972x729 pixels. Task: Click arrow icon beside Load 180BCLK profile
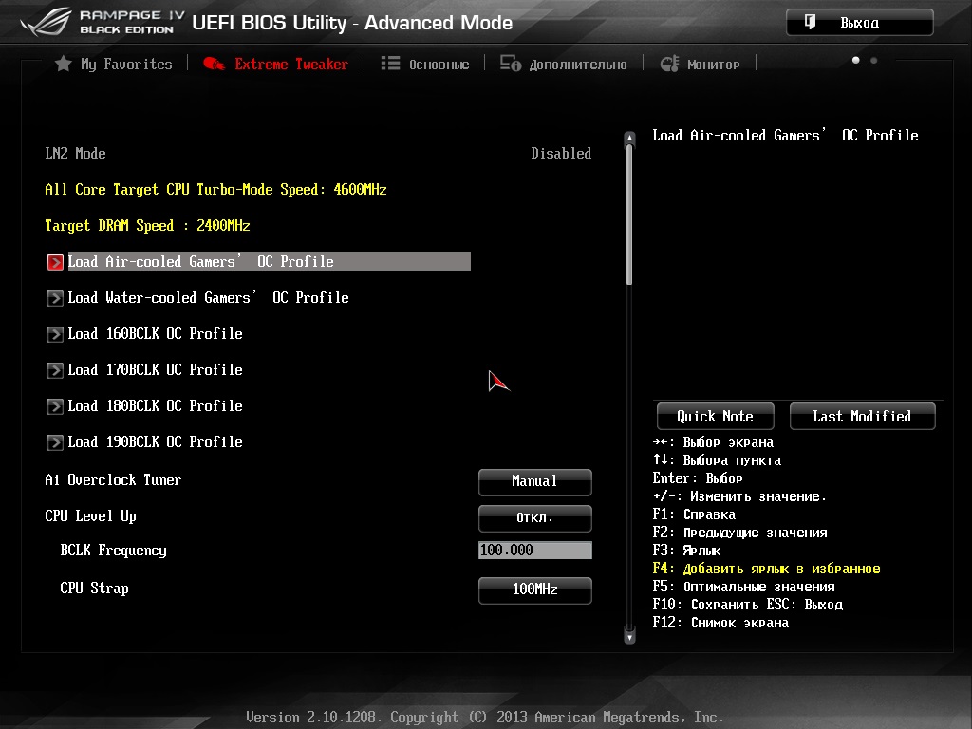pyautogui.click(x=55, y=406)
